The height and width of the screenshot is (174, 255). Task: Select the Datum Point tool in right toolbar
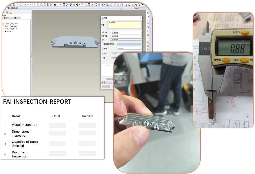click(x=148, y=27)
